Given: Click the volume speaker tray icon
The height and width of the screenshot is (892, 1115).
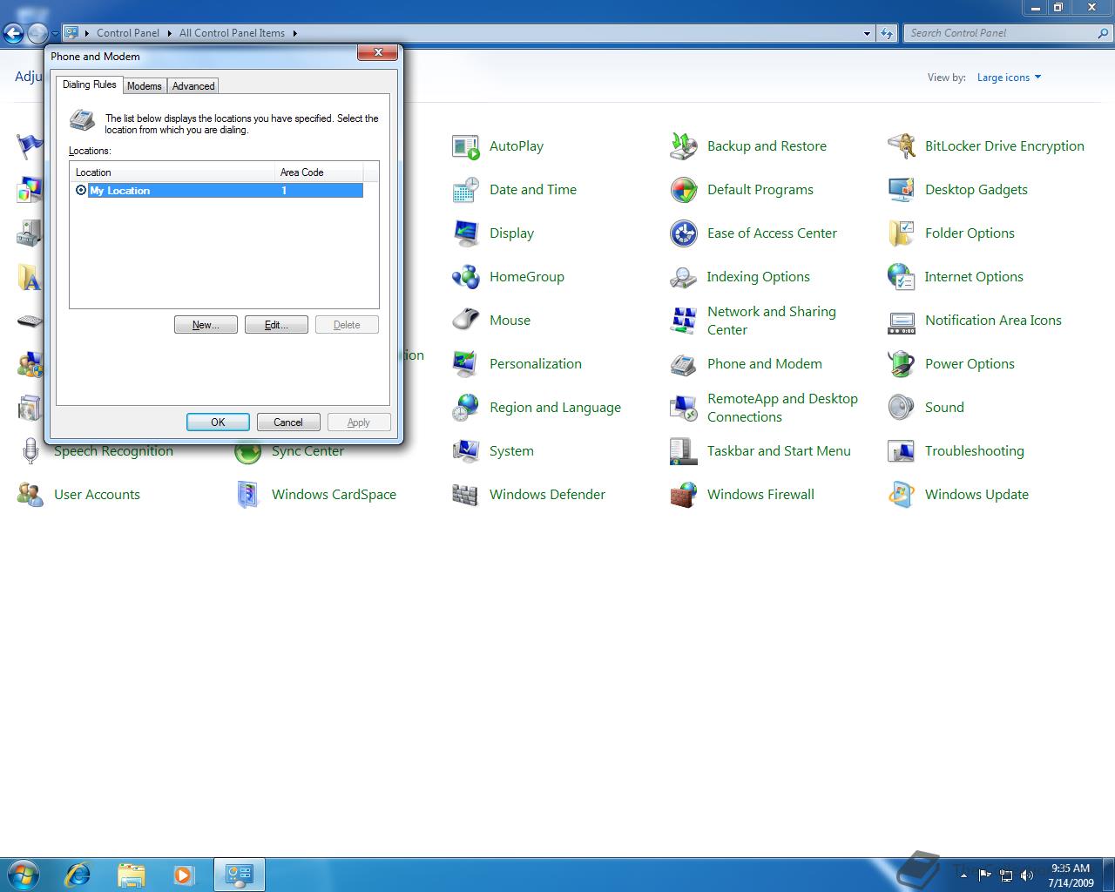Looking at the screenshot, I should tap(1027, 875).
